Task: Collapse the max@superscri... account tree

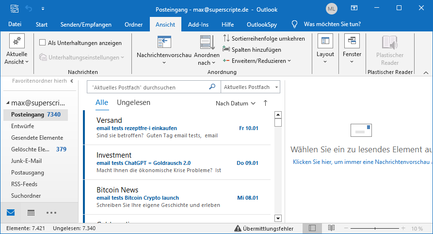Action: coord(8,103)
